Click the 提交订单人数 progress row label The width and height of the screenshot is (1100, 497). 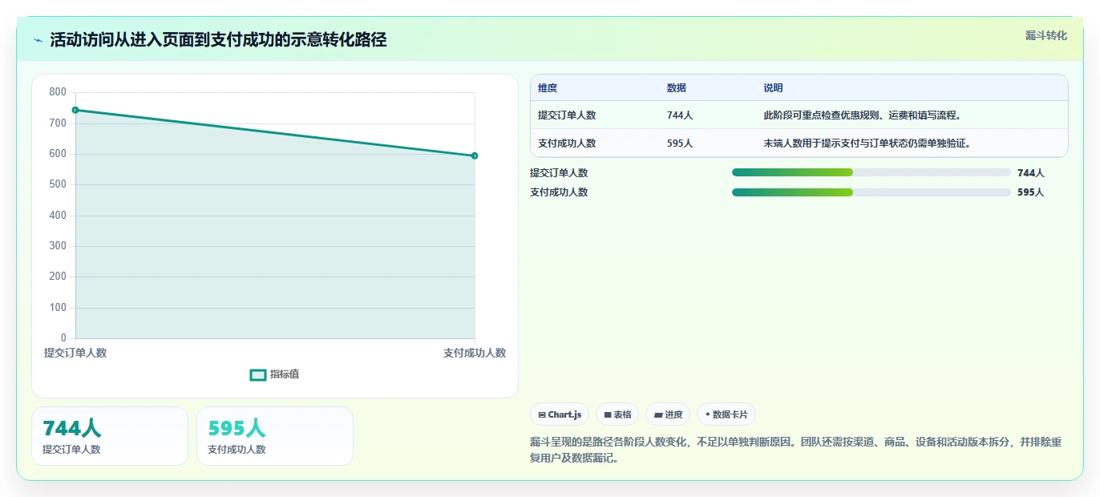(559, 172)
